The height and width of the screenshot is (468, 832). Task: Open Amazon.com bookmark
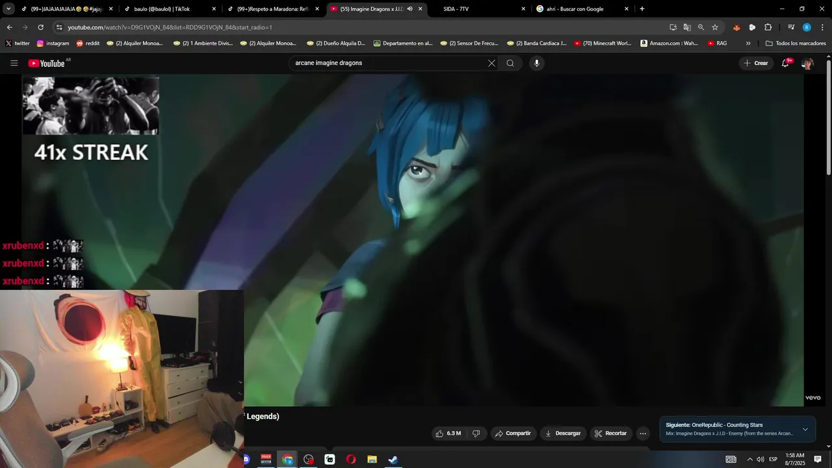point(669,44)
